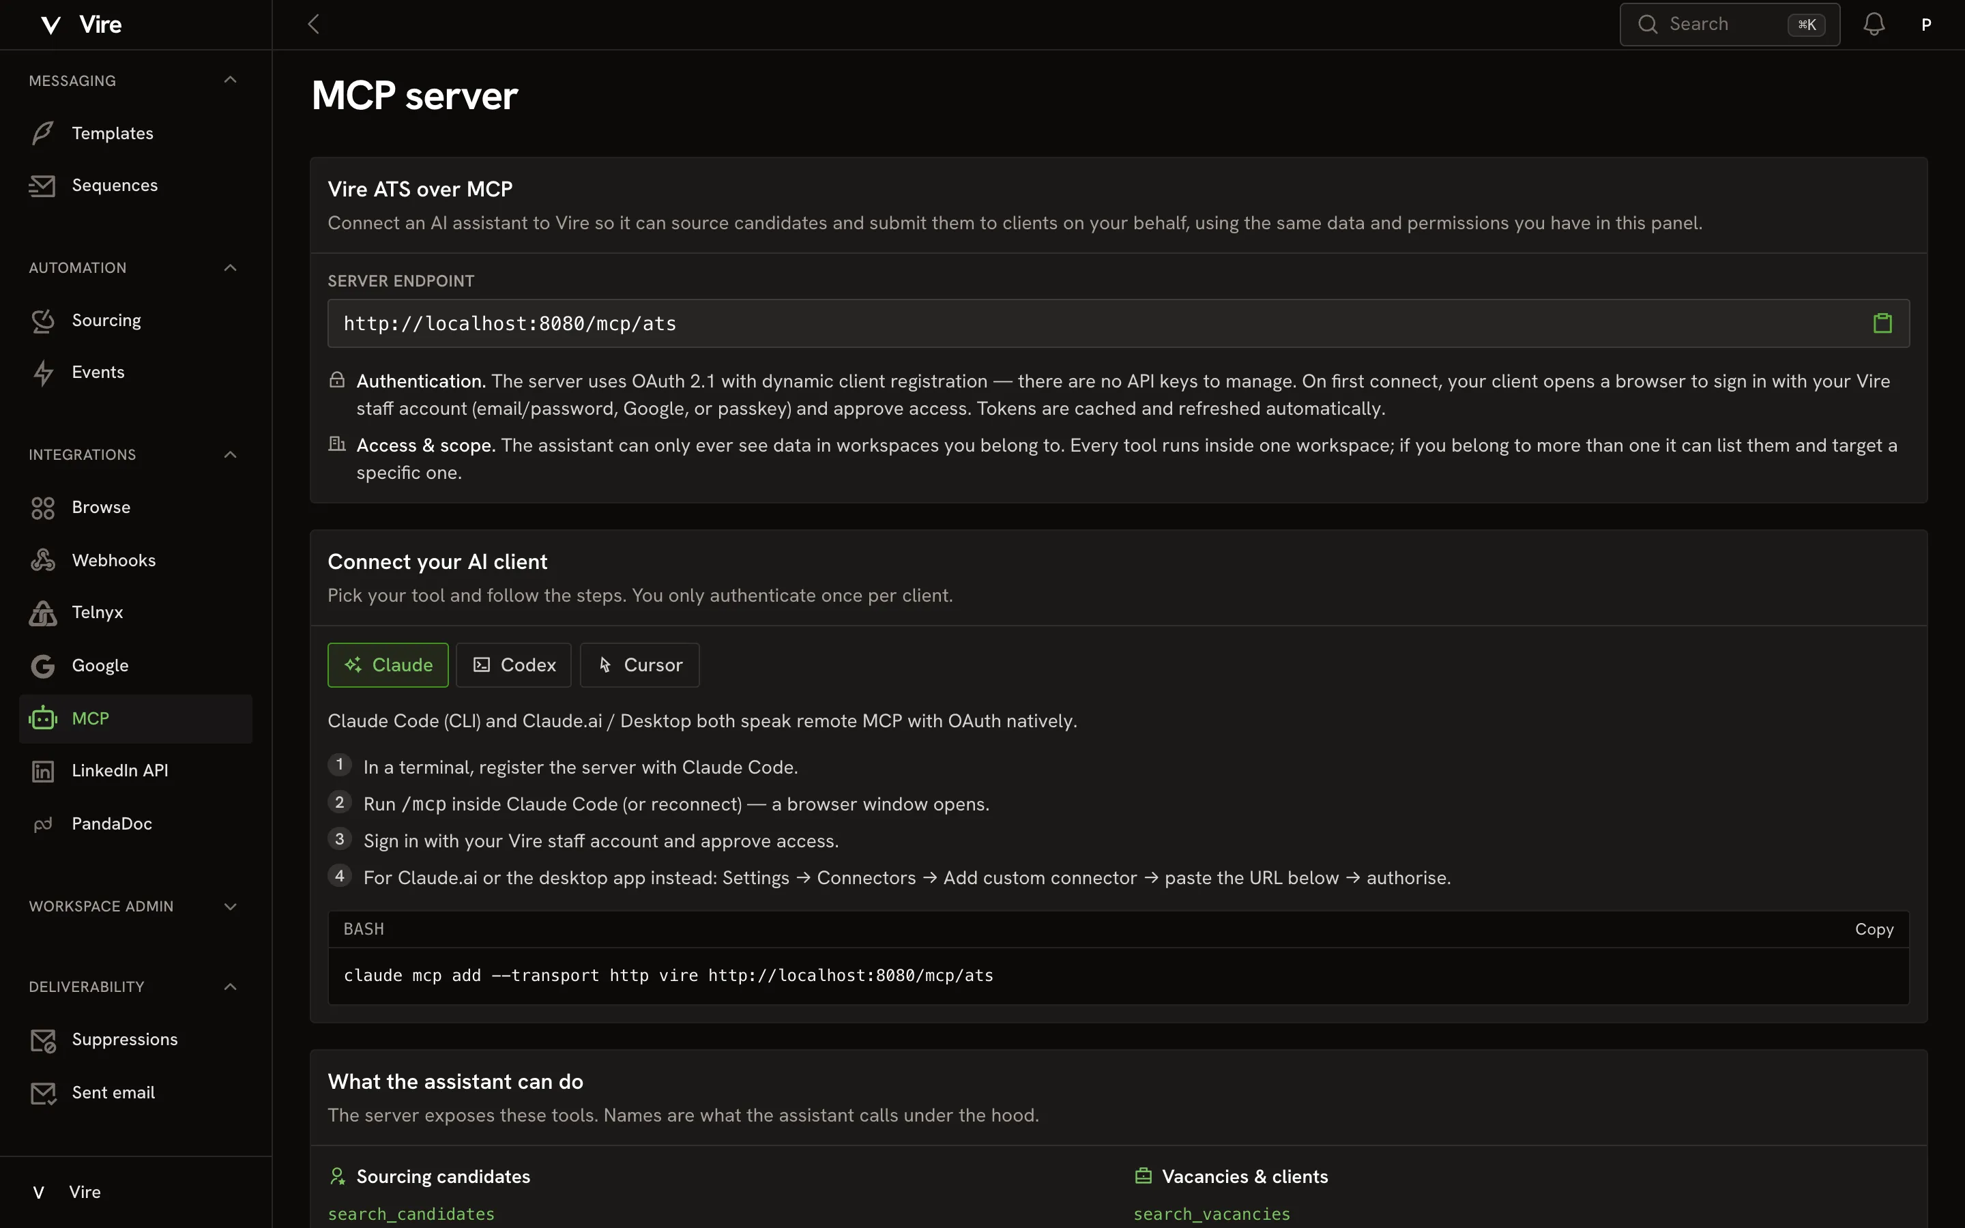Open the Sequences mail icon

[x=42, y=186]
